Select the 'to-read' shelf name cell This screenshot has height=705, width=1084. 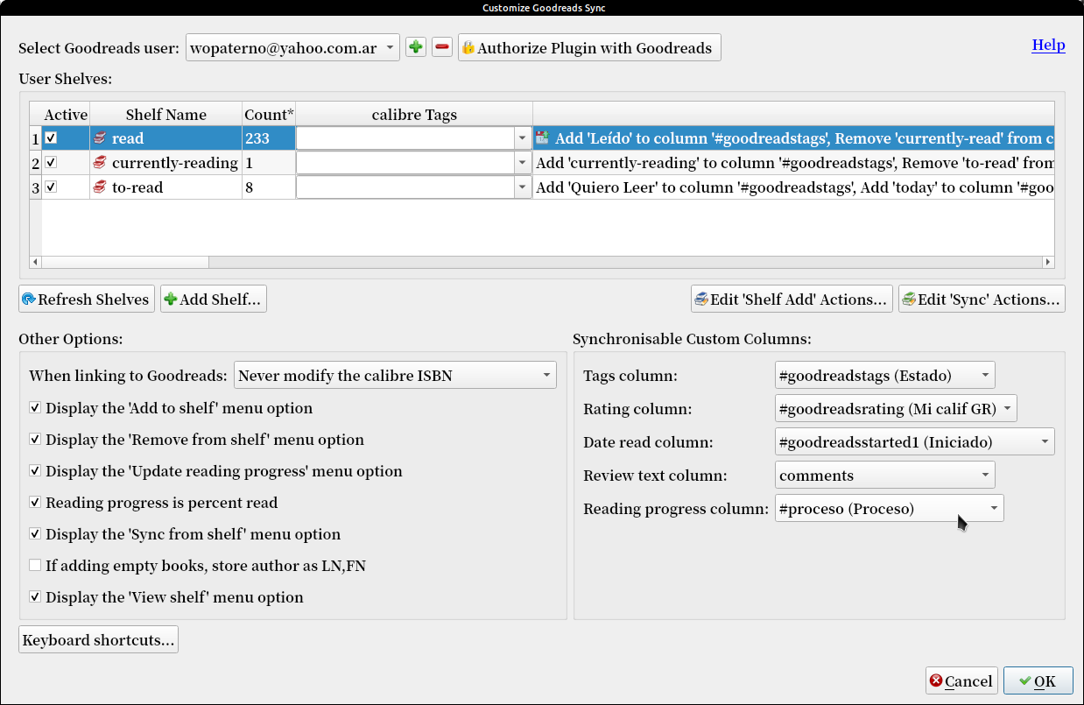(166, 187)
